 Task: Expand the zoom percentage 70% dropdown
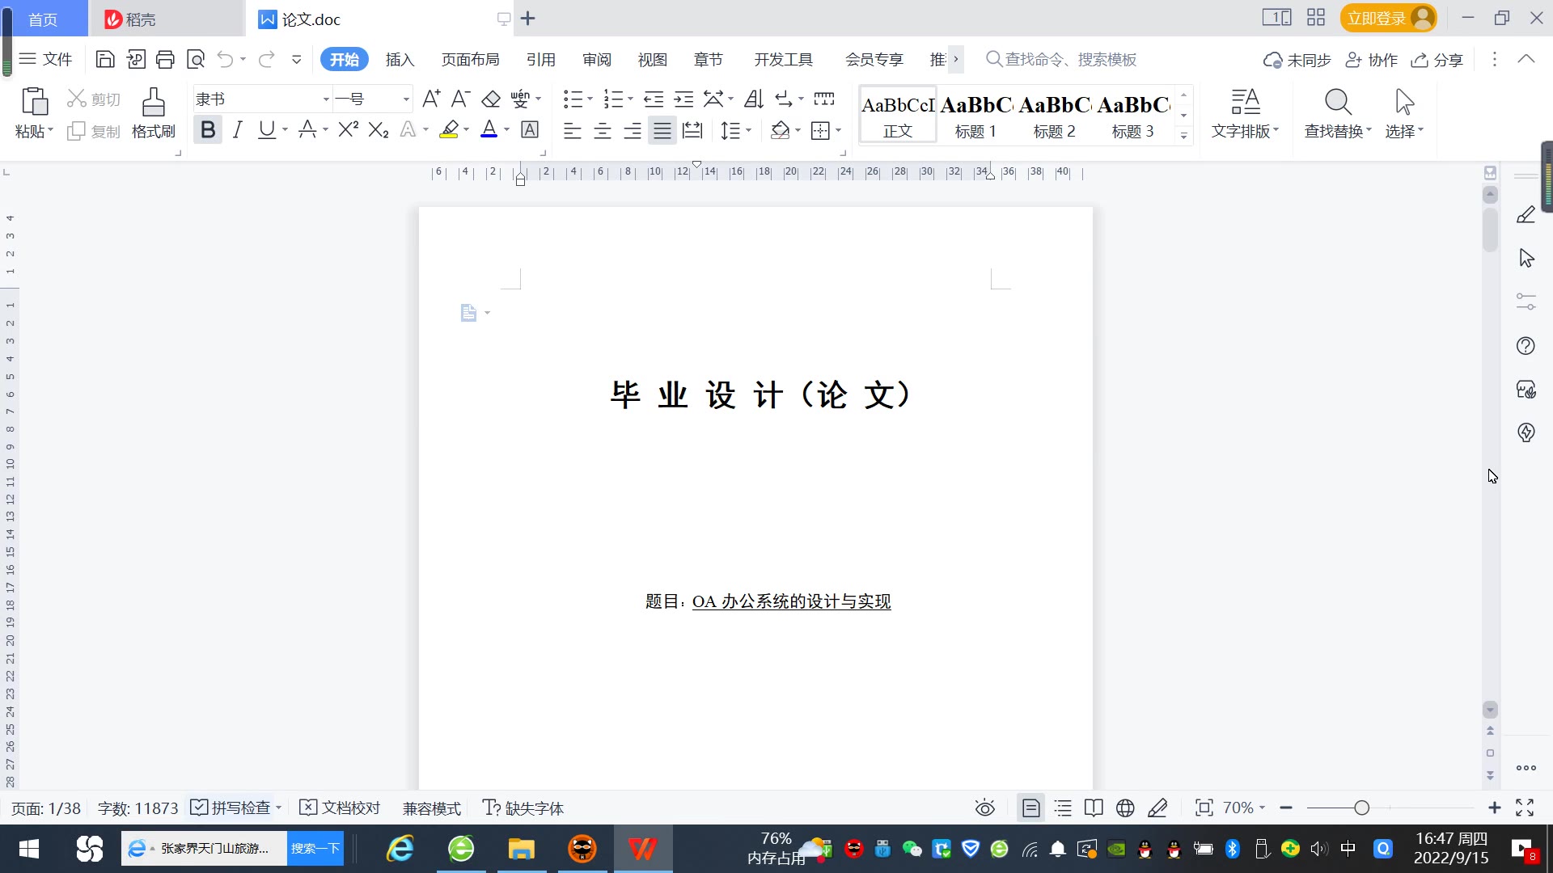click(1244, 808)
